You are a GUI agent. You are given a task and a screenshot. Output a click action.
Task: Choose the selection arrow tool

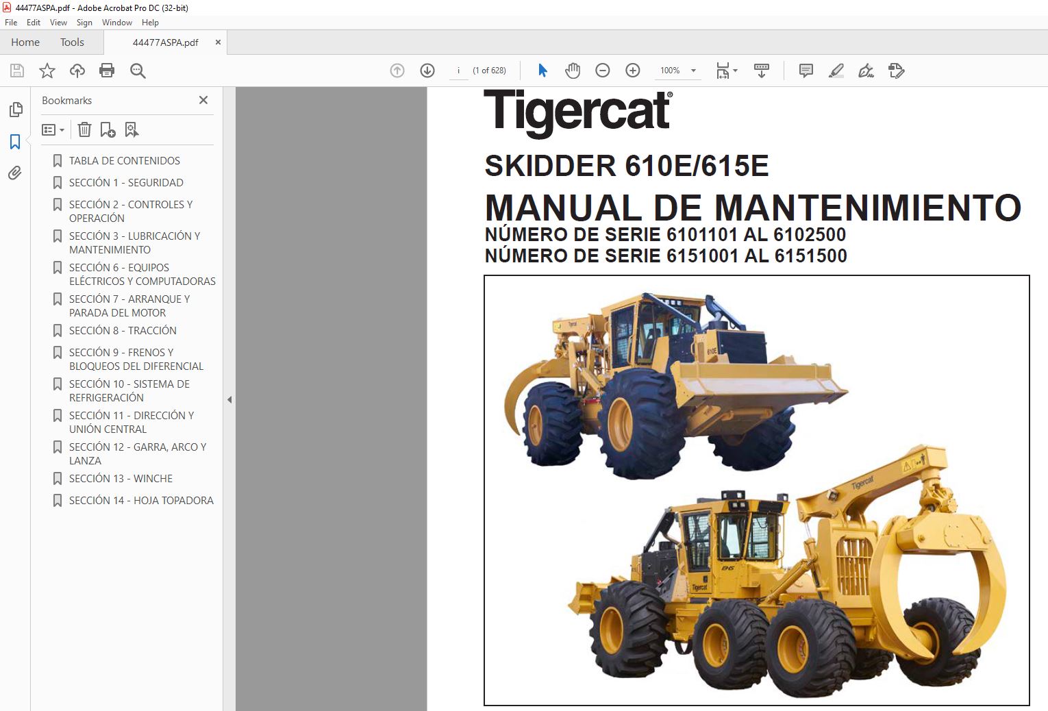tap(542, 71)
